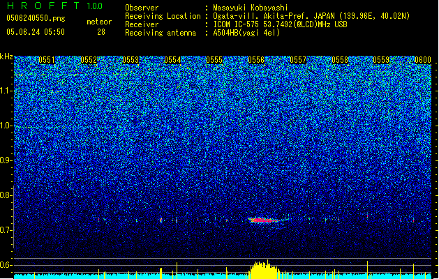Click the 0.8 kHz axis label
Image resolution: width=439 pixels, height=279 pixels.
coord(6,195)
